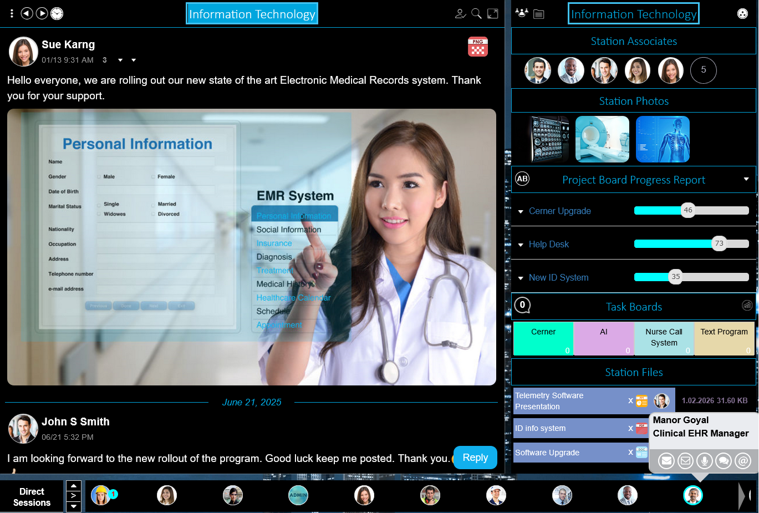This screenshot has height=513, width=759.
Task: Expand the New ID System row arrow
Action: [x=521, y=278]
